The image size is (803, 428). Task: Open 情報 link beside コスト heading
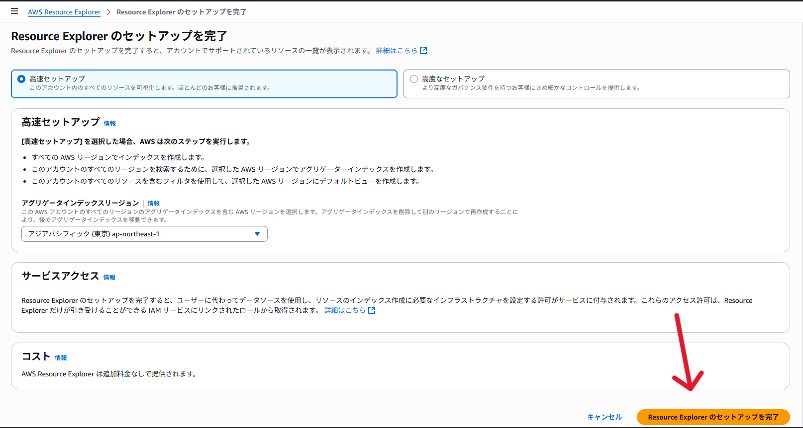pos(61,358)
